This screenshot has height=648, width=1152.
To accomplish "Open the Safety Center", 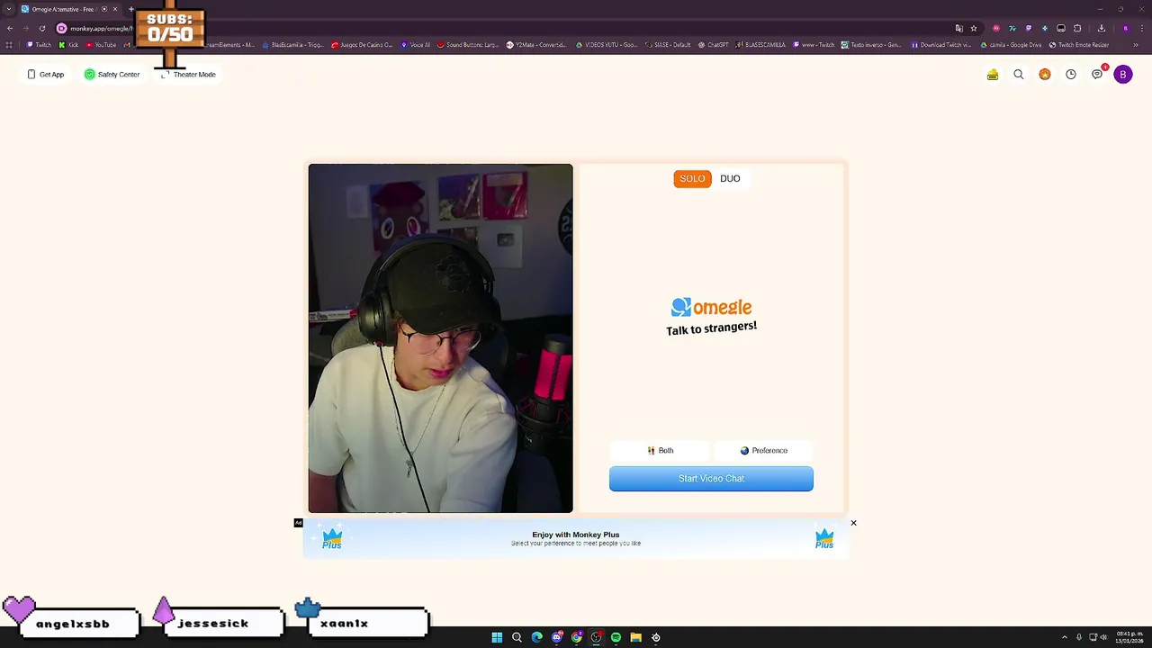I will point(112,75).
